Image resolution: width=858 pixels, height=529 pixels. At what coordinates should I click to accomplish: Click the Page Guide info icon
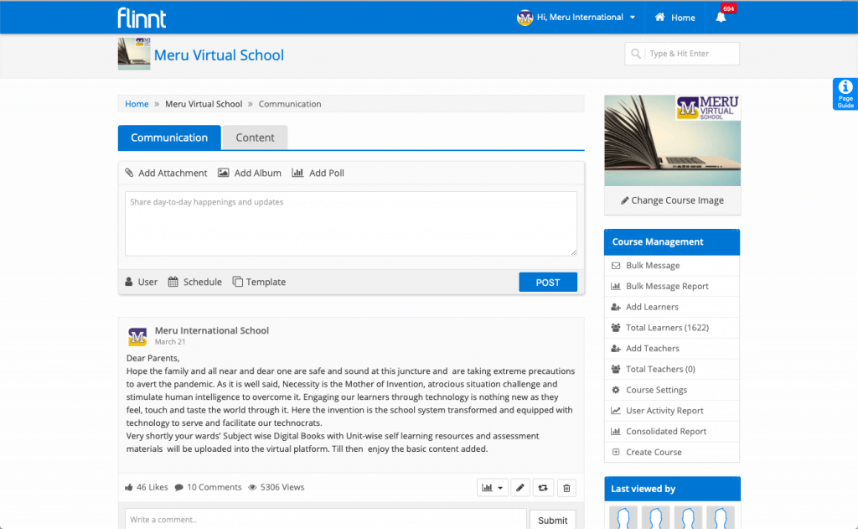click(x=845, y=93)
